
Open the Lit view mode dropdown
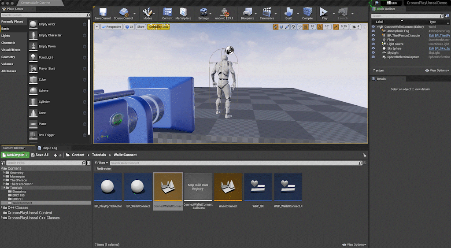click(x=129, y=27)
